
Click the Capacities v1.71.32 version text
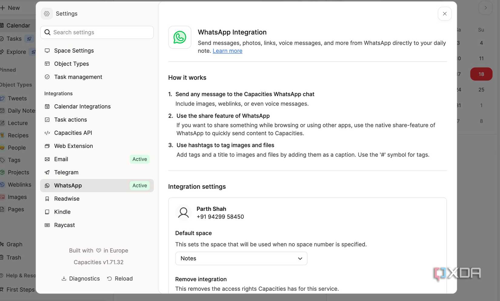98,262
